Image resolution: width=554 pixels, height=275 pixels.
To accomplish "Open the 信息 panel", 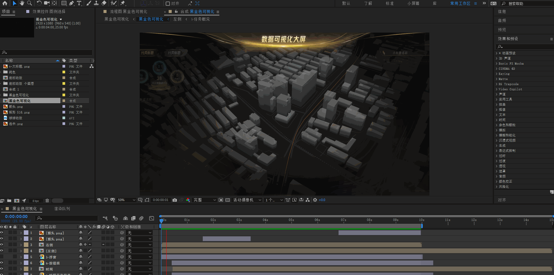I will coord(502,11).
